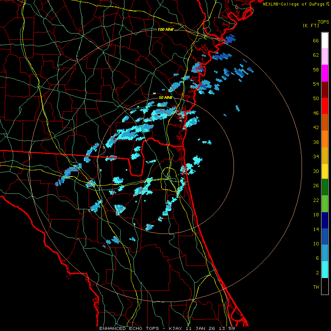Click the 11 JAN 26 date stamp

pos(201,328)
